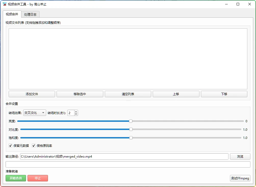The width and height of the screenshot is (256, 187).
Task: Click the 对比度 slider handle
Action: pyautogui.click(x=131, y=129)
